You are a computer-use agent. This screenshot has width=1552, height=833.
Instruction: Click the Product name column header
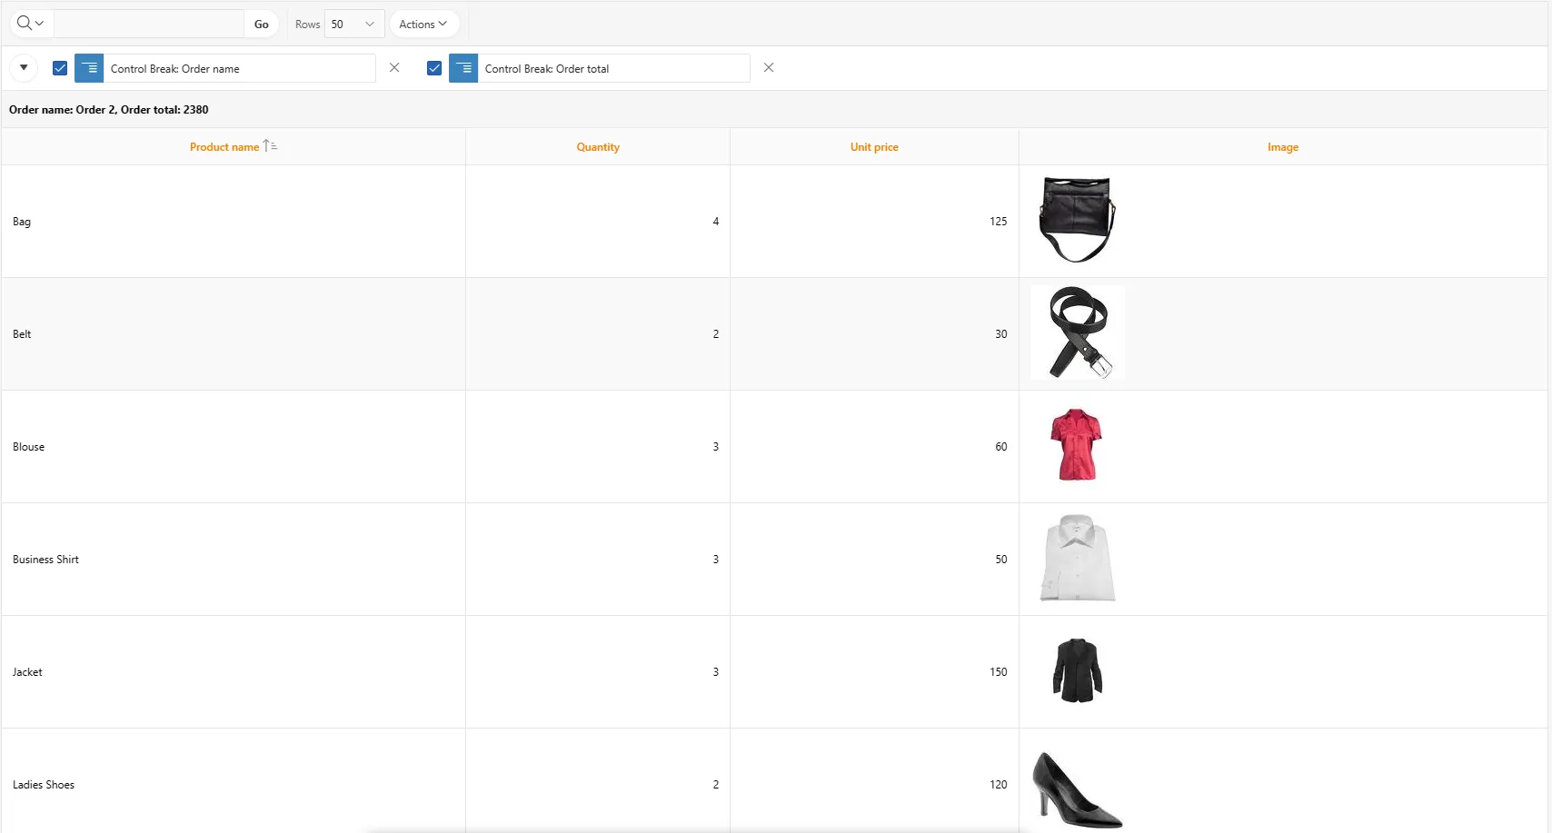click(x=224, y=147)
